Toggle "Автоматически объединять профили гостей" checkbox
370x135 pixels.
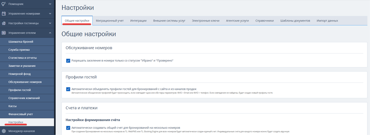click(x=68, y=89)
